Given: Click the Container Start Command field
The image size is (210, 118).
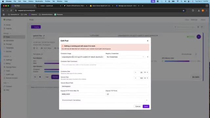Looking at the screenshot, I should click(105, 66).
